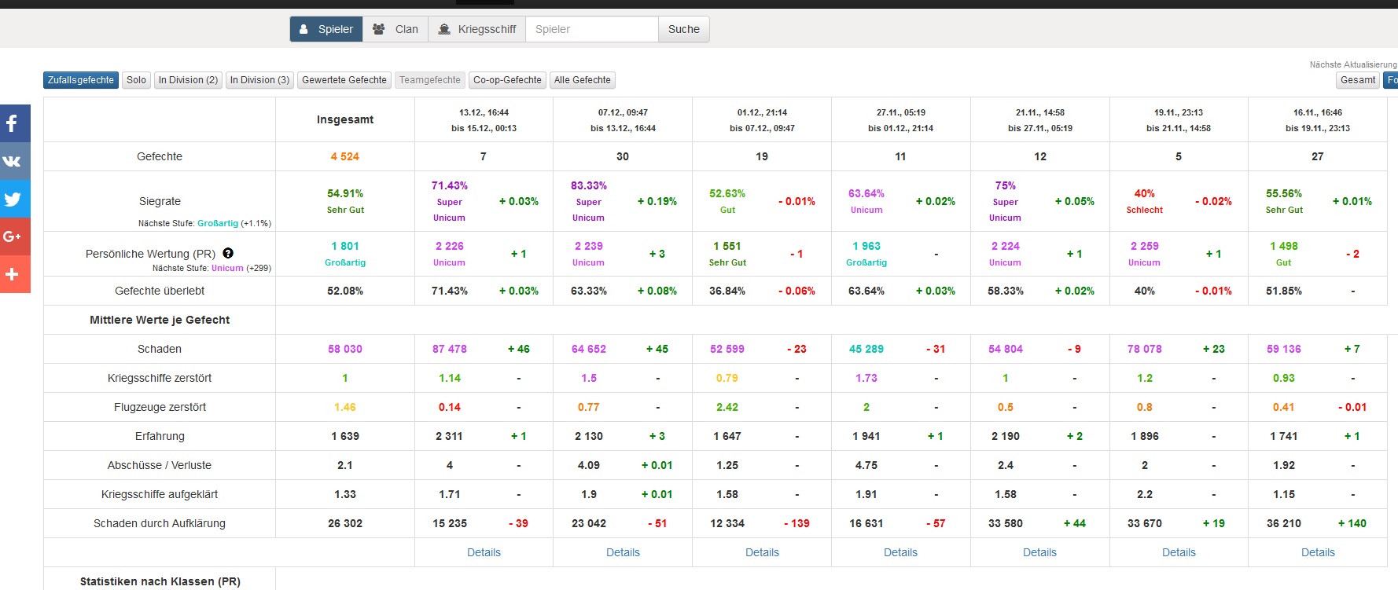The width and height of the screenshot is (1398, 590).
Task: Share page on VK sidebar icon
Action: tap(15, 161)
